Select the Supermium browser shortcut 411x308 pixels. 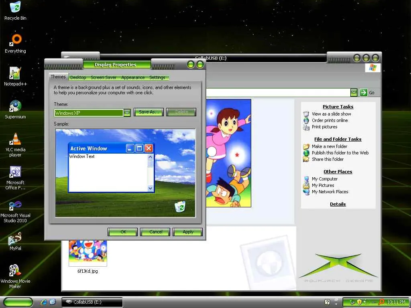(15, 109)
